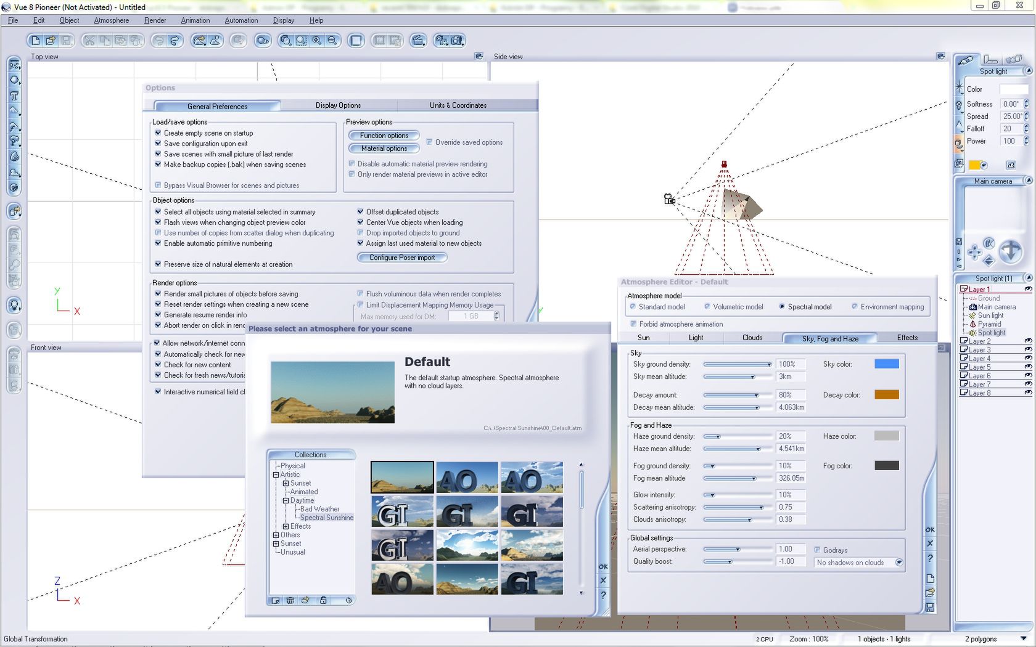Click the camera pan arrows icon
Screen dimensions: 1036x647
coord(974,252)
